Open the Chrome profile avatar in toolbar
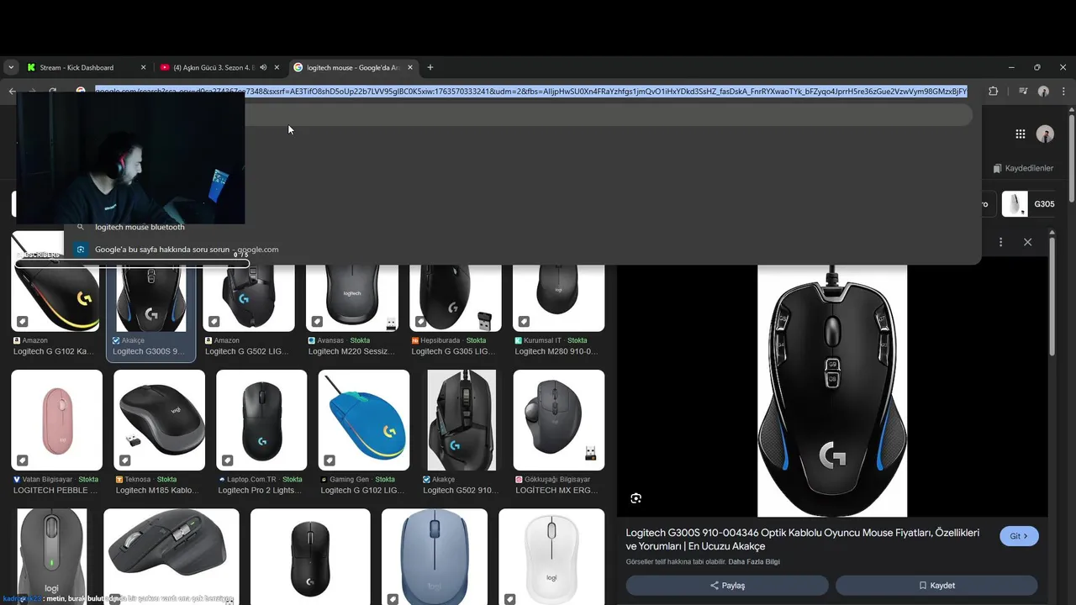The width and height of the screenshot is (1076, 605). (1043, 91)
